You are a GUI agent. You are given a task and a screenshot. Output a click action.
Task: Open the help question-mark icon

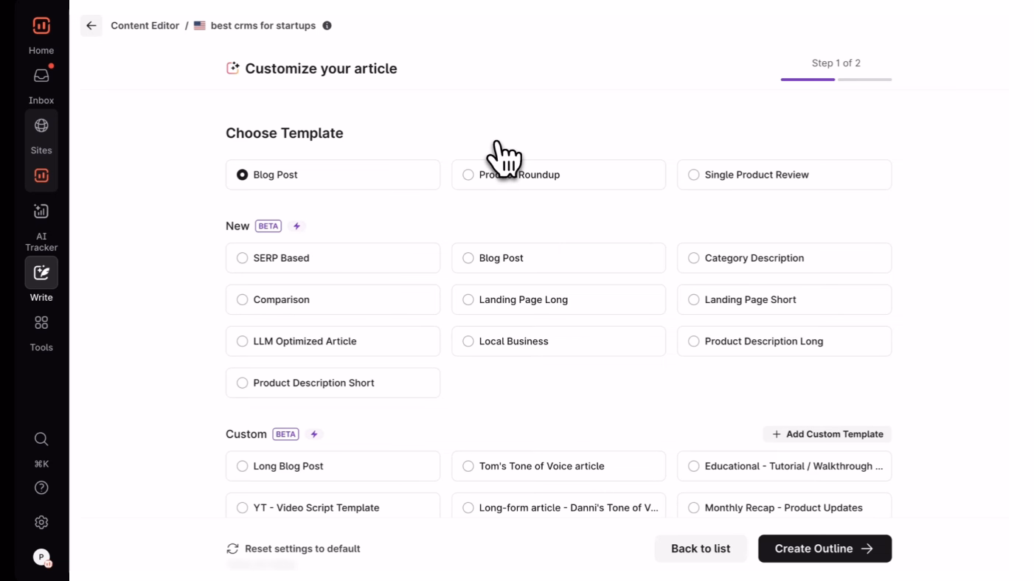point(41,488)
